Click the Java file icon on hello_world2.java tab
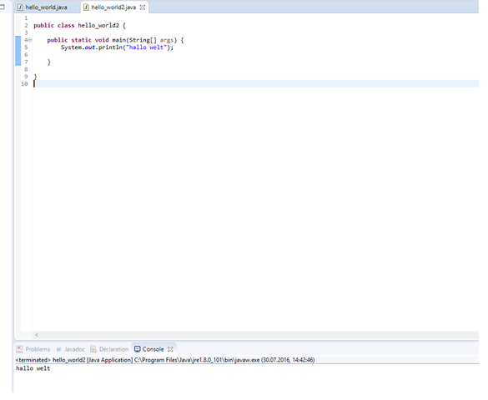The width and height of the screenshot is (488, 400). coord(86,7)
